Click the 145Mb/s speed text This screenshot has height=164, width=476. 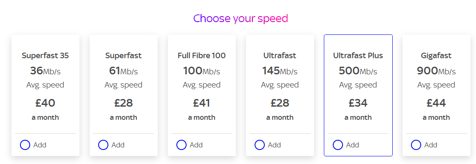[x=280, y=71]
